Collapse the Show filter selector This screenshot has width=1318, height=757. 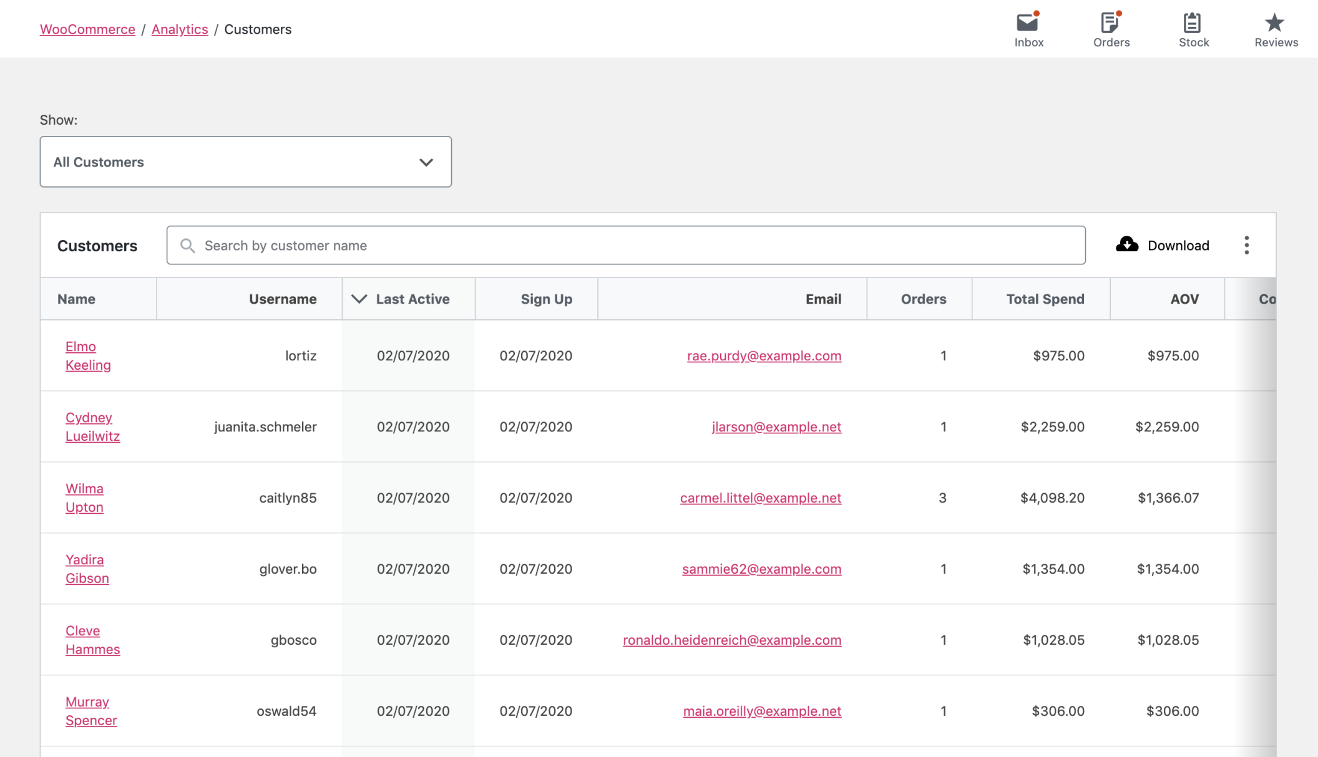pyautogui.click(x=426, y=162)
